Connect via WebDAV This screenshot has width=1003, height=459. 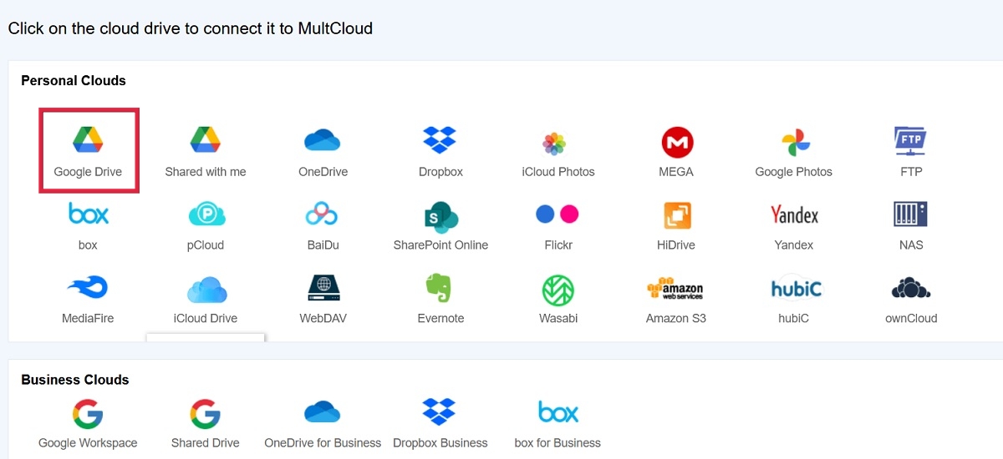323,299
